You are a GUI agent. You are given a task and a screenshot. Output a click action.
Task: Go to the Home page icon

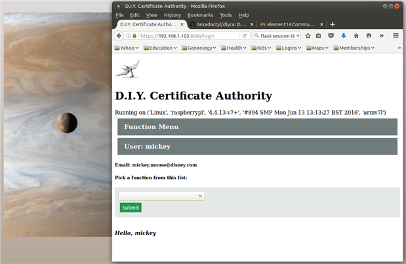click(356, 35)
